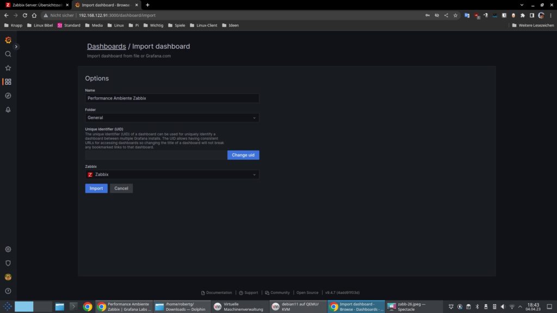557x313 pixels.
Task: Open the Chrome three-dot menu
Action: click(x=551, y=15)
